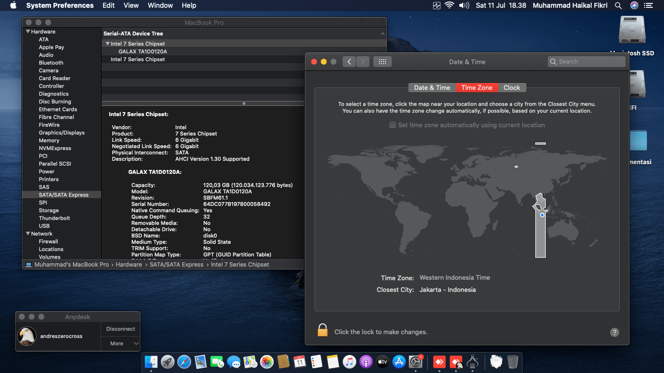This screenshot has height=373, width=664.
Task: Collapse the Serial-ATA Device Tree header
Action: [383, 34]
